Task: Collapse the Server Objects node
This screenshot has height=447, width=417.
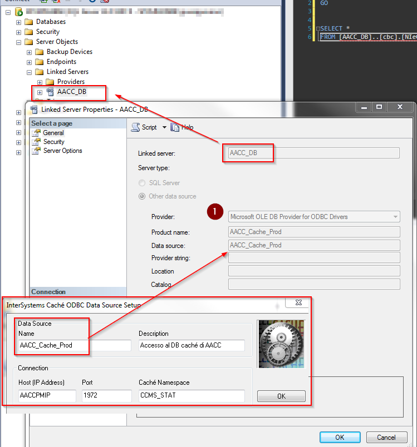Action: [18, 42]
